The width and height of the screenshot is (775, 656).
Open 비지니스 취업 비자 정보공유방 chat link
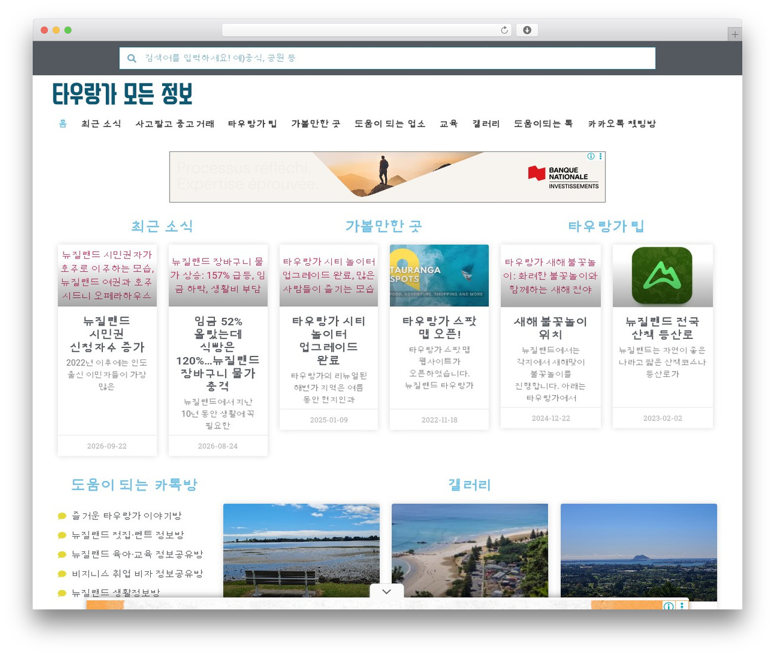tap(137, 574)
